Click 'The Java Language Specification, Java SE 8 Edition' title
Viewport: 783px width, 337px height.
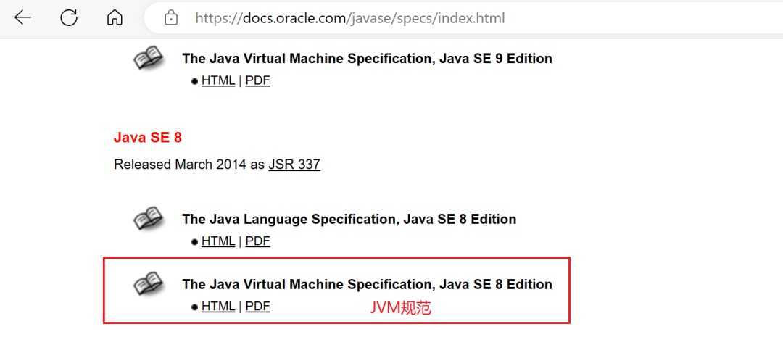tap(349, 219)
